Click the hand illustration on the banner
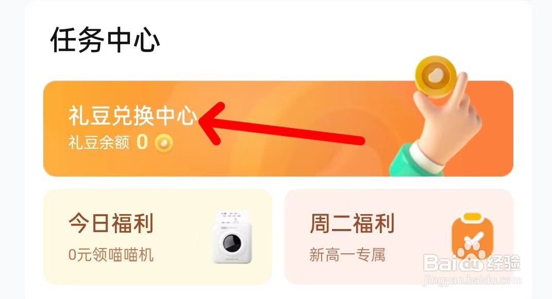 click(444, 120)
